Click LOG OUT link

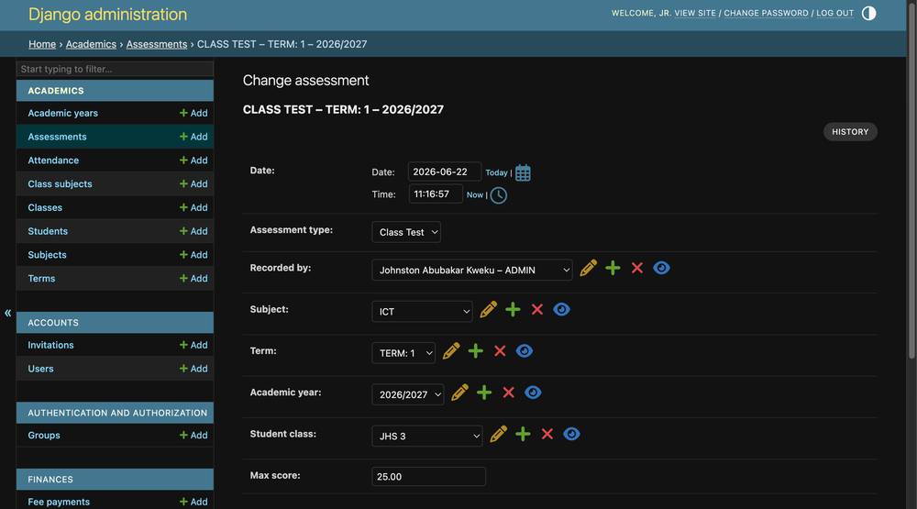coord(834,13)
